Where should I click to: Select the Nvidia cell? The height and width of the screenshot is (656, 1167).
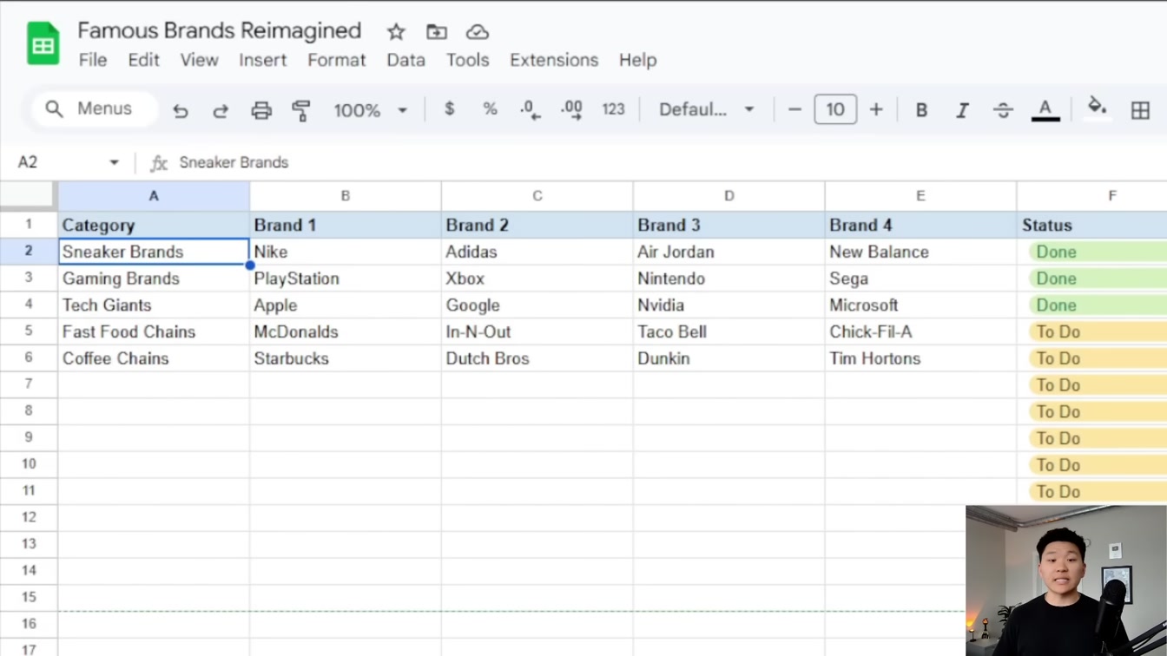729,305
